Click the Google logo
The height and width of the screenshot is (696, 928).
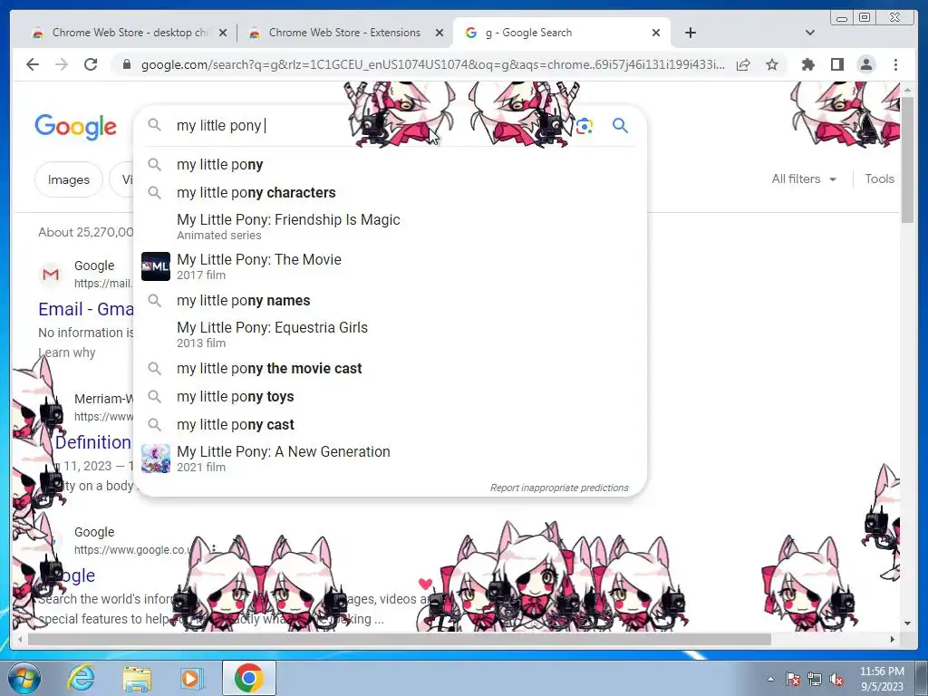[76, 127]
